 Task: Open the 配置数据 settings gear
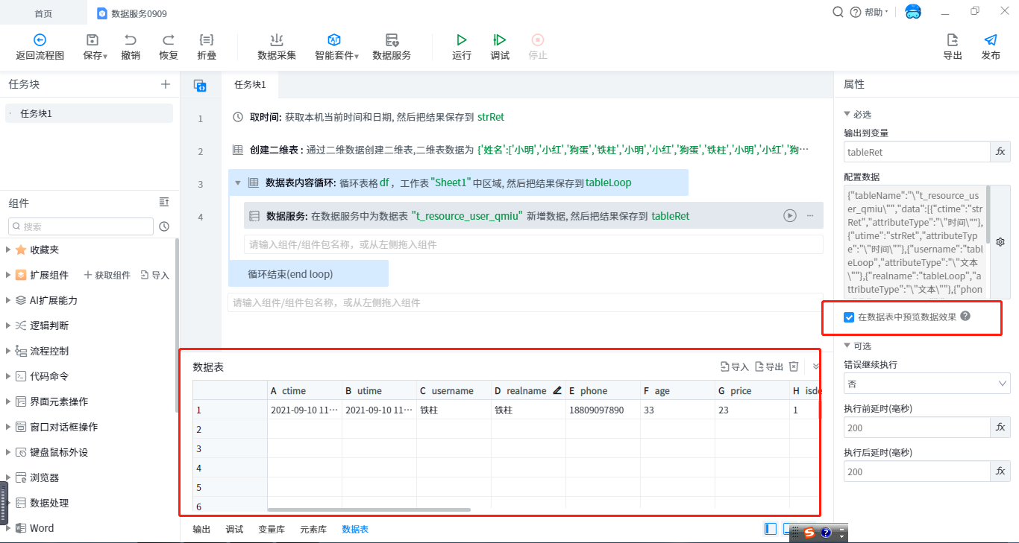1000,242
